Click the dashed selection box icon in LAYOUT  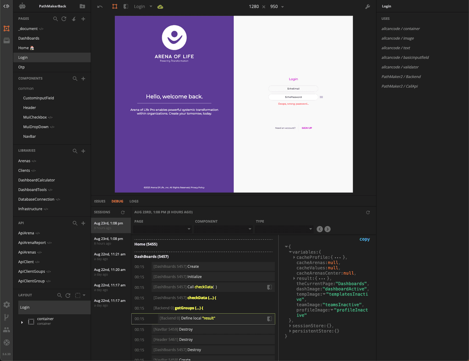(77, 295)
